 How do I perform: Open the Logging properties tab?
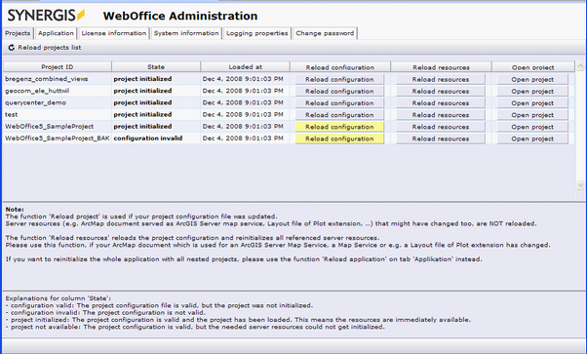coord(256,33)
